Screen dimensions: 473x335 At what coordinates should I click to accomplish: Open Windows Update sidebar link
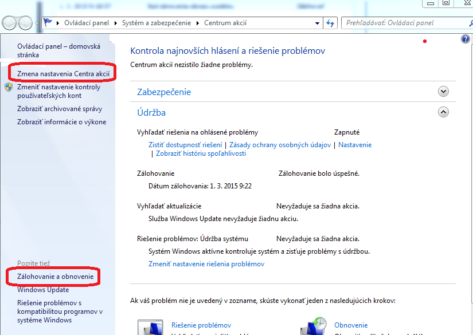pos(43,290)
